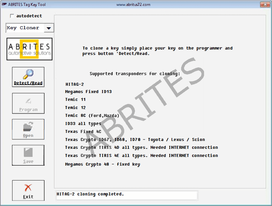
Task: Select the HITAG-2 transponder line
Action: pos(75,84)
